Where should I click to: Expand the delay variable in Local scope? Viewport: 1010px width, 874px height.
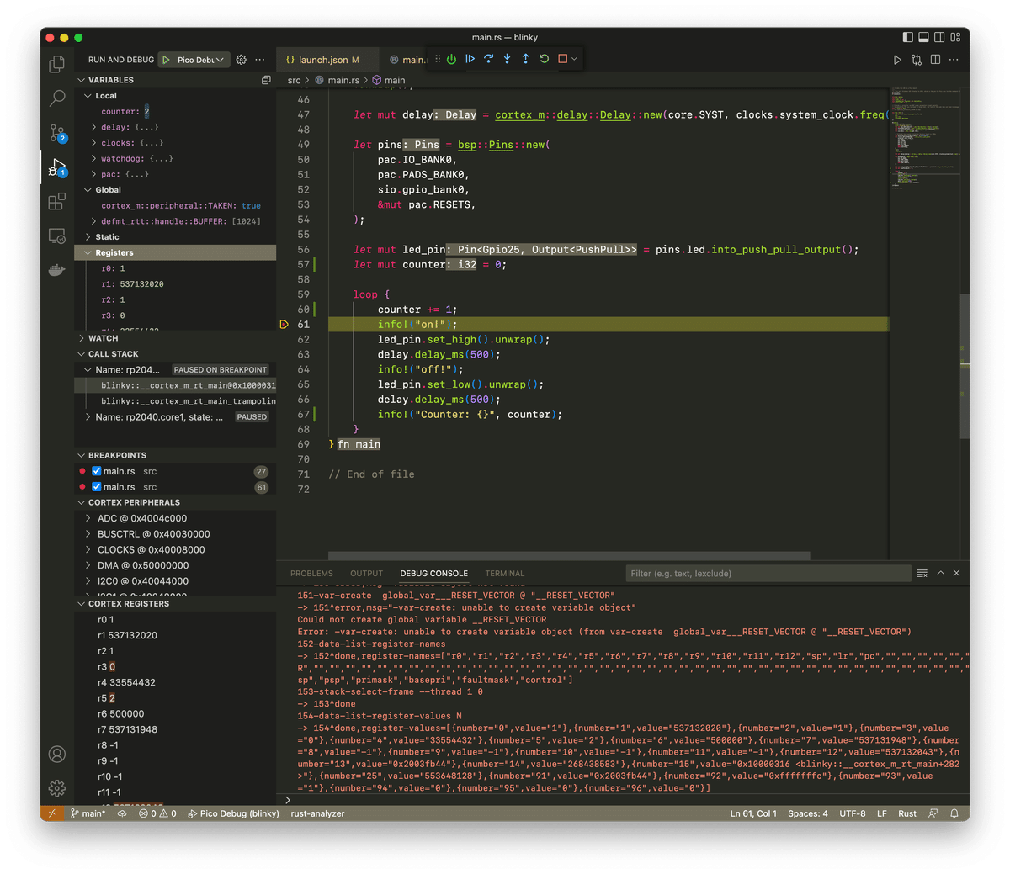point(95,128)
